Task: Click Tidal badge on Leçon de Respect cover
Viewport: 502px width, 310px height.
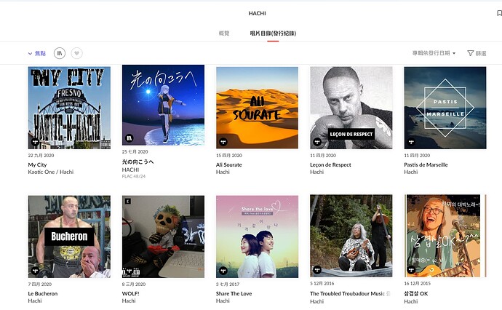Action: click(317, 142)
